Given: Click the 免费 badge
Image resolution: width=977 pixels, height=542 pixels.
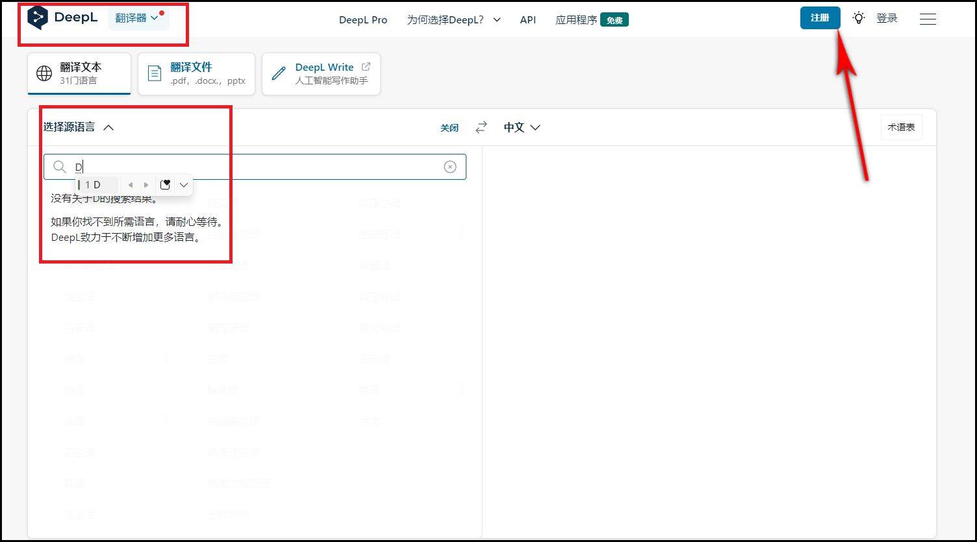Looking at the screenshot, I should pos(615,20).
